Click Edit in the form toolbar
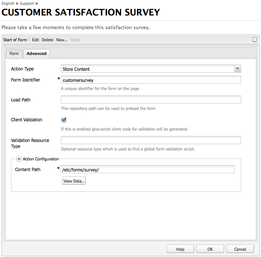This screenshot has width=261, height=257. click(x=35, y=40)
